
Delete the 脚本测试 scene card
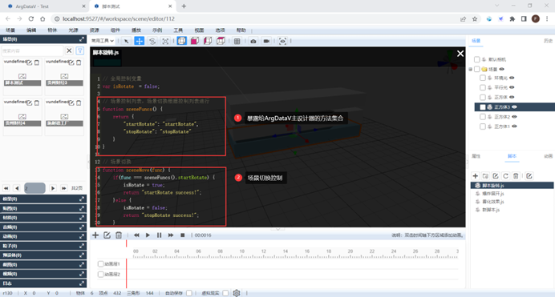click(x=37, y=62)
